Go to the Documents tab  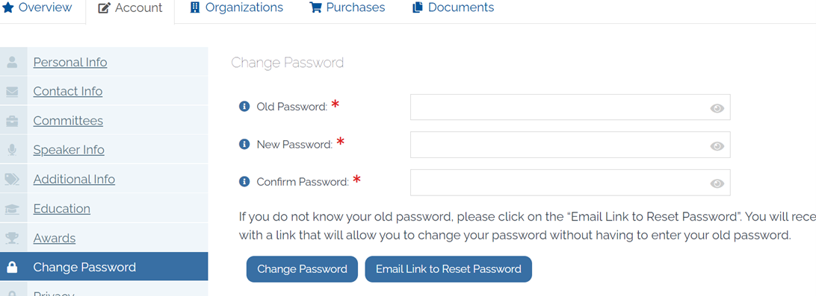click(453, 7)
